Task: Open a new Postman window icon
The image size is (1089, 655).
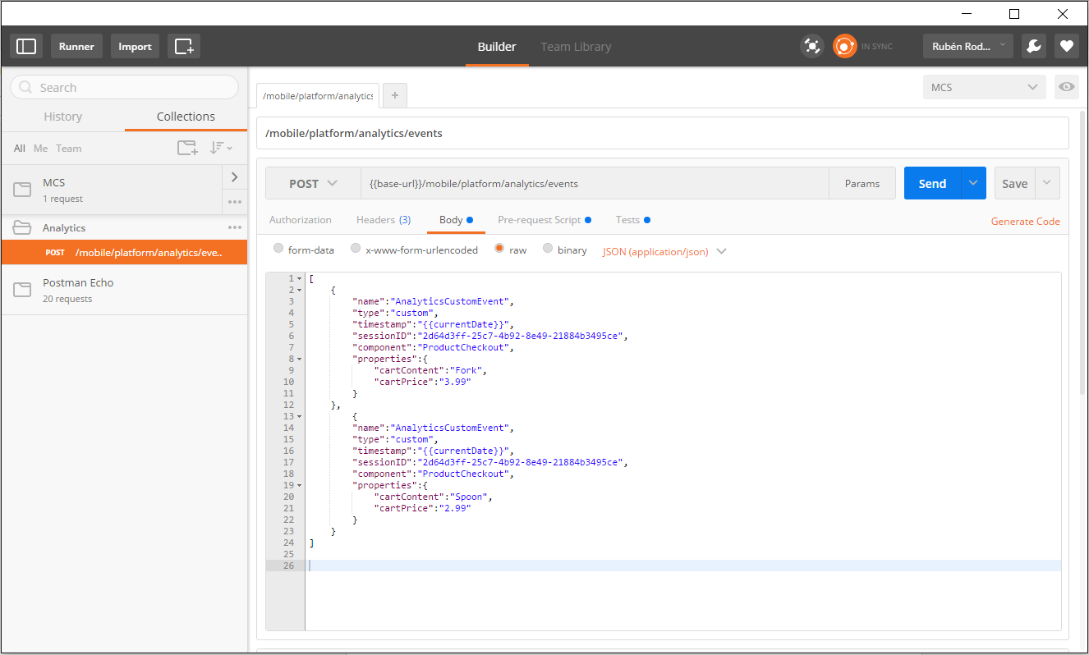Action: coord(184,46)
